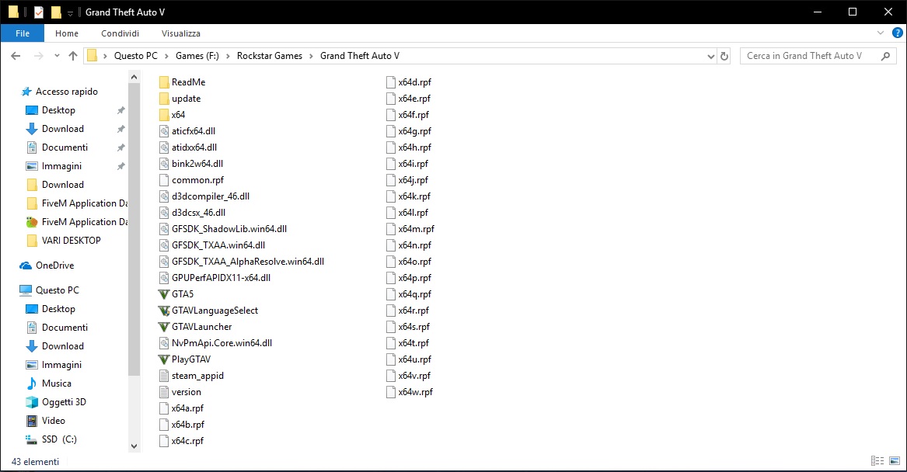Unpin Desktop from Accesso rapido
The height and width of the screenshot is (472, 907).
(121, 110)
